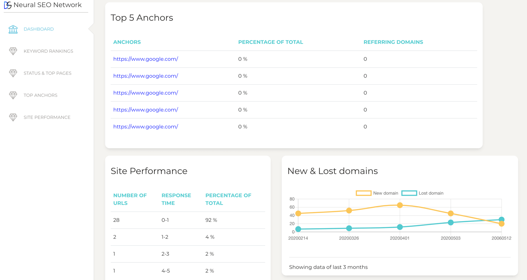Click the Showing data of last 3 months note
Image resolution: width=527 pixels, height=280 pixels.
pyautogui.click(x=328, y=267)
